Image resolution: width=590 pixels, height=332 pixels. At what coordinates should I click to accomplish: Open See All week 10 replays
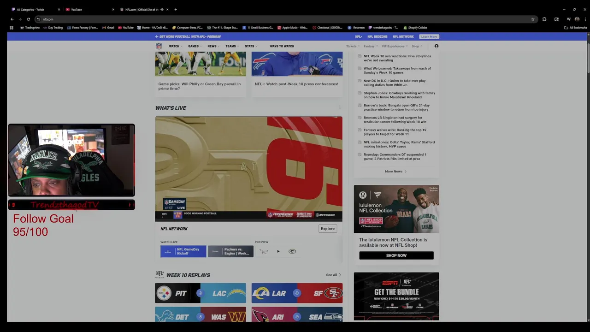coord(333,275)
